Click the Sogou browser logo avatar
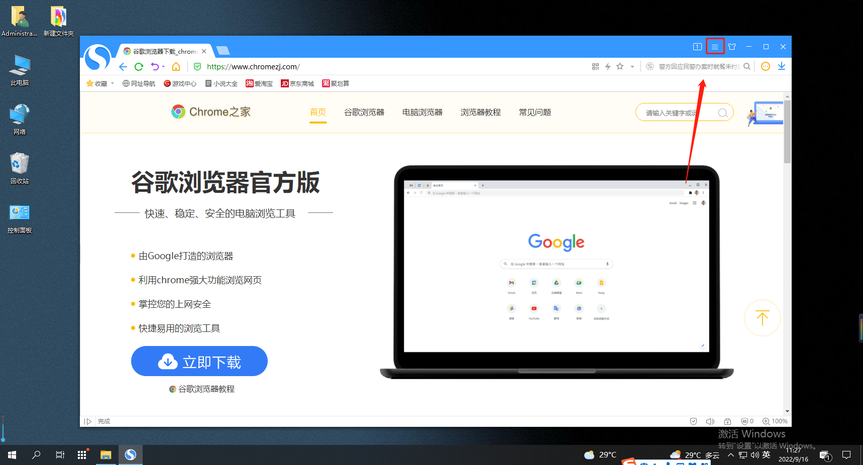The height and width of the screenshot is (465, 863). pos(97,57)
